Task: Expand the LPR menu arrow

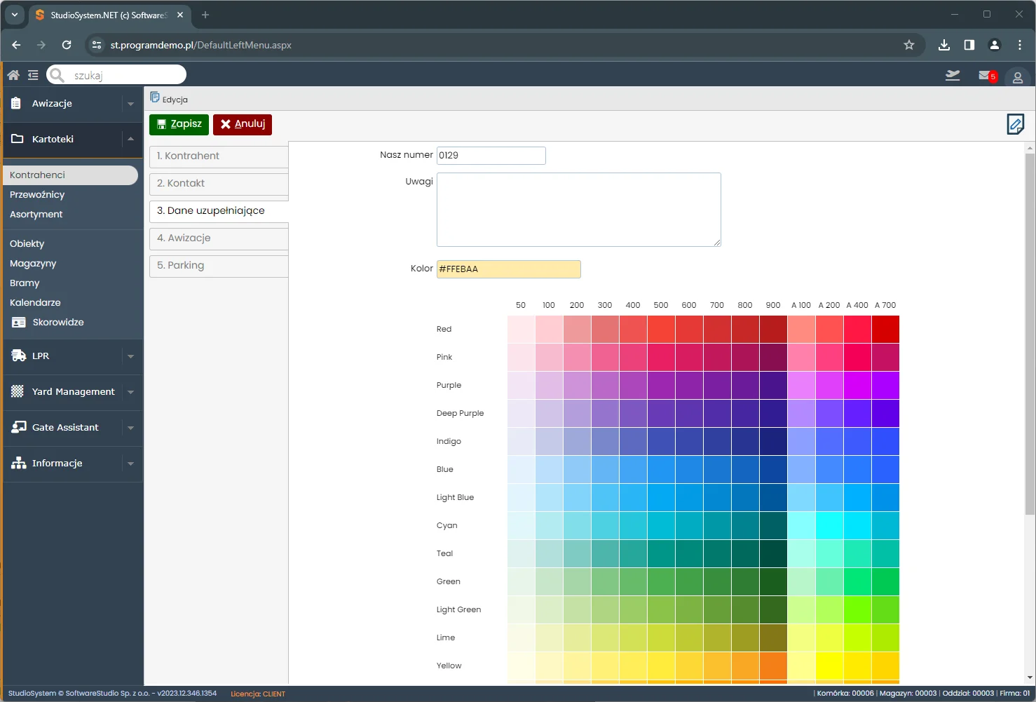Action: tap(130, 356)
